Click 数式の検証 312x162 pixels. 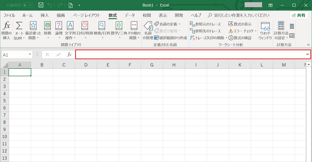(x=240, y=38)
